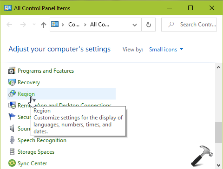Click the Sync Center icon
This screenshot has height=169, width=223.
[x=12, y=163]
